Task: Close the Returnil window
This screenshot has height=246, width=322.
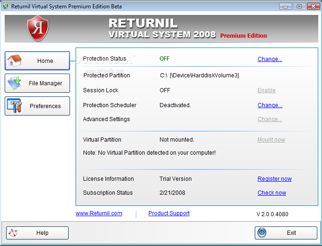Action: tap(314, 7)
